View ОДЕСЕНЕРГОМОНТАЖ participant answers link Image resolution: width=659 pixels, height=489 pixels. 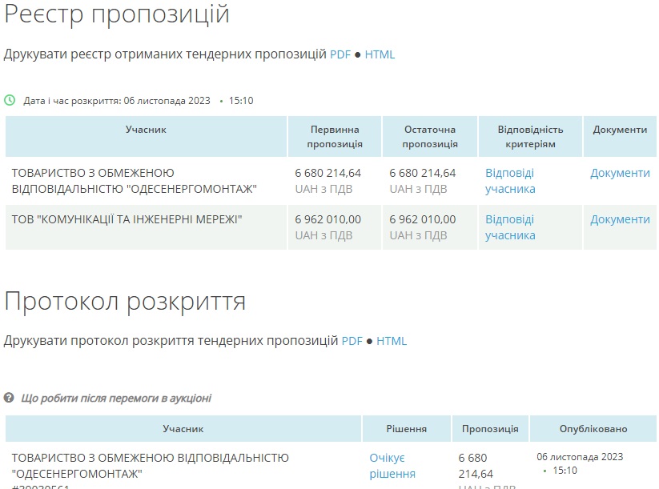[x=510, y=181]
